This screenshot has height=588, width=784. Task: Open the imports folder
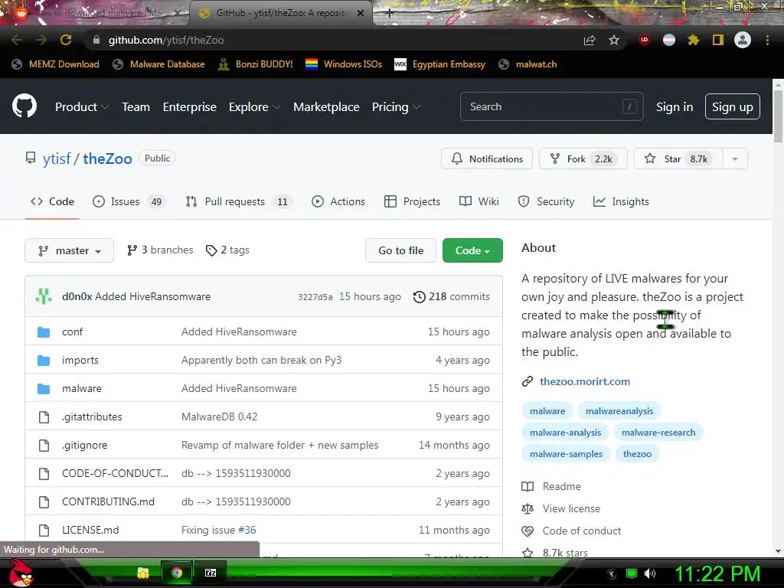(x=80, y=360)
